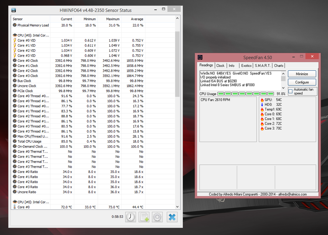The image size is (328, 235).
Task: Click the add-log document icon in HWiNFO64
Action: click(144, 217)
